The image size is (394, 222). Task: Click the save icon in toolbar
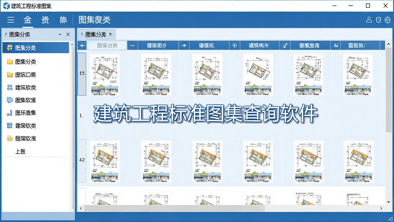[x=336, y=45]
